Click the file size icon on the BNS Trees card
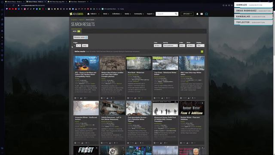The width and height of the screenshot is (275, 155). 181,98
